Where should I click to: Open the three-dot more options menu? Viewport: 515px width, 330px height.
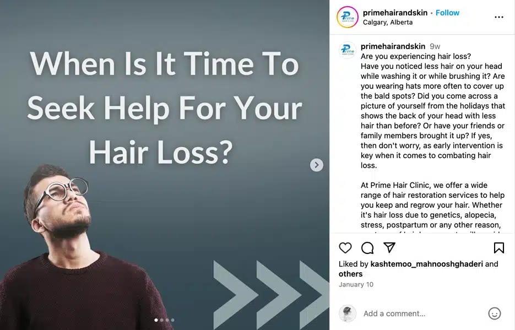498,17
